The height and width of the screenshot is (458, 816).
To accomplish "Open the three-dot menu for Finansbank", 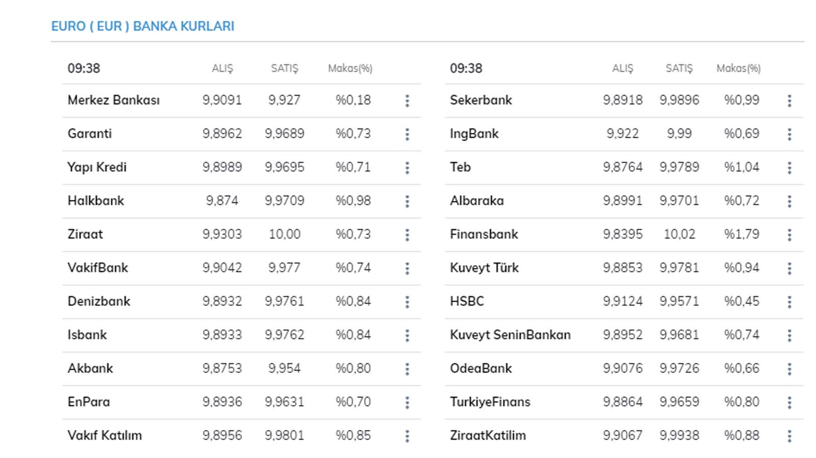I will [789, 234].
